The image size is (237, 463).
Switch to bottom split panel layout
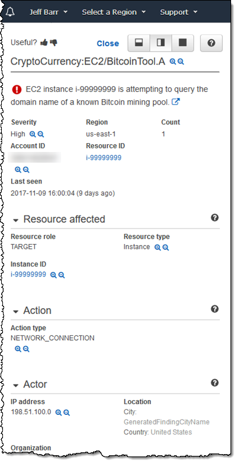pyautogui.click(x=139, y=43)
